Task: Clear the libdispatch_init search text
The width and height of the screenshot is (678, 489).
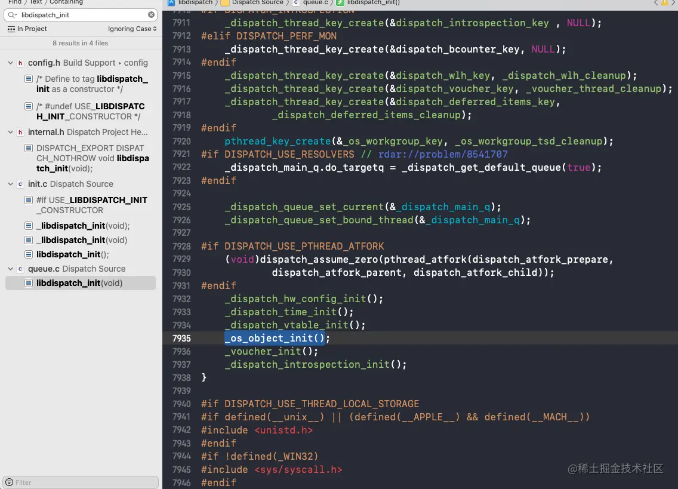Action: tap(152, 15)
